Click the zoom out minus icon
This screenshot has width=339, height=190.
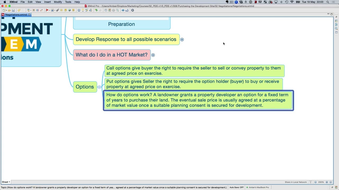[315, 182]
